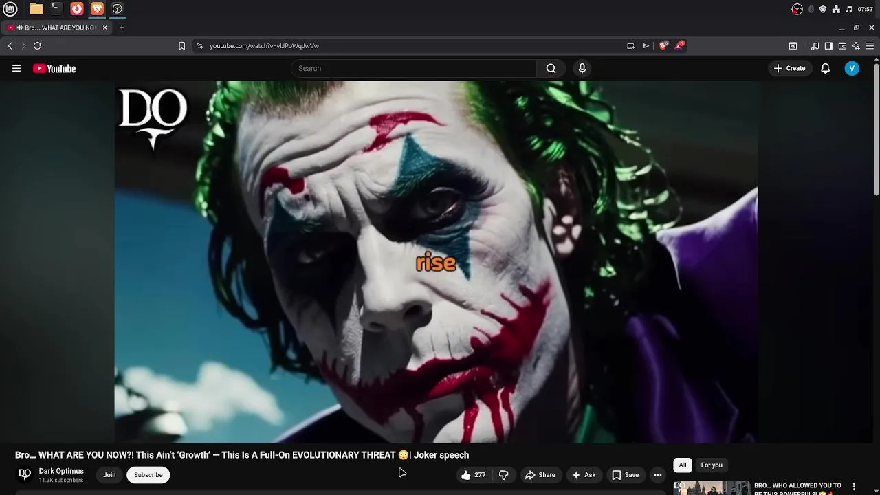Mute tab via speaker icon

[19, 27]
